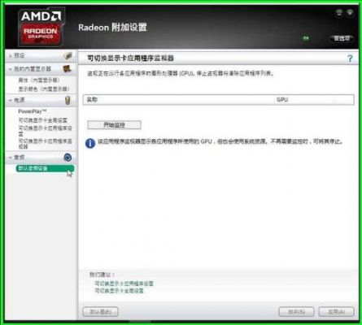The height and width of the screenshot is (325, 362).
Task: Click the 开始监控 start monitoring button
Action: coord(114,125)
